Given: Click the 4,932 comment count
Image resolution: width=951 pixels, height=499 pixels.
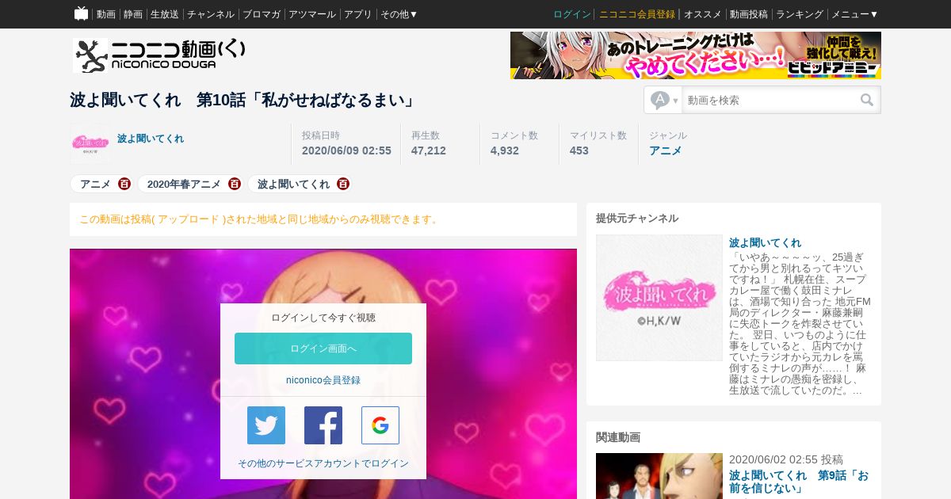Looking at the screenshot, I should pos(505,150).
